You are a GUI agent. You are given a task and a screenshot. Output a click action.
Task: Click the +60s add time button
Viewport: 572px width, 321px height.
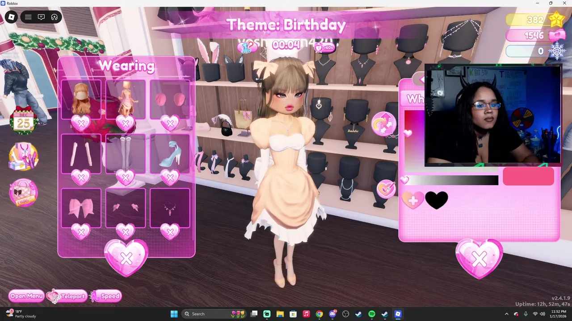325,47
